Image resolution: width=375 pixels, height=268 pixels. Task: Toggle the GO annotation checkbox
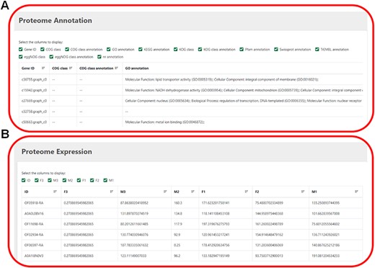[x=109, y=50]
